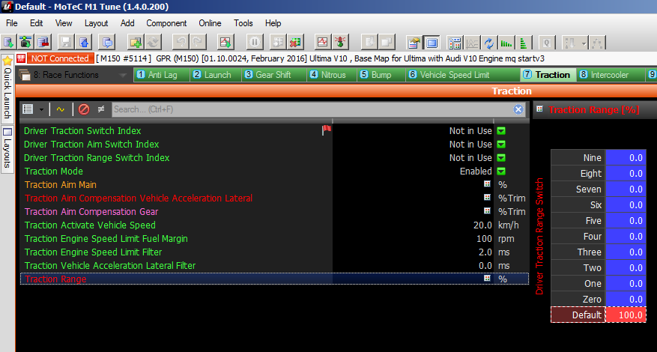This screenshot has height=352, width=657.
Task: Click the yellow star Quick Launch icon
Action: point(7,61)
